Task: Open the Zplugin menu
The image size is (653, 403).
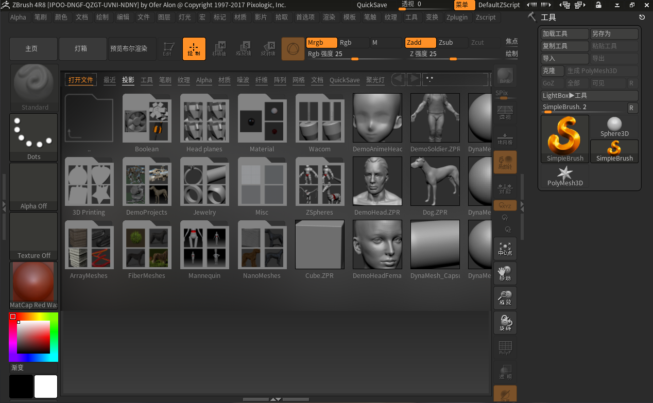Action: coord(457,17)
